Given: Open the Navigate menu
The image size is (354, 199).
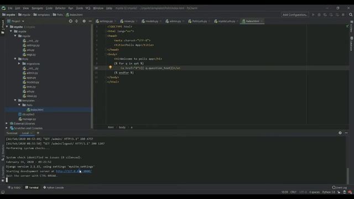Looking at the screenshot, I should 37,8.
